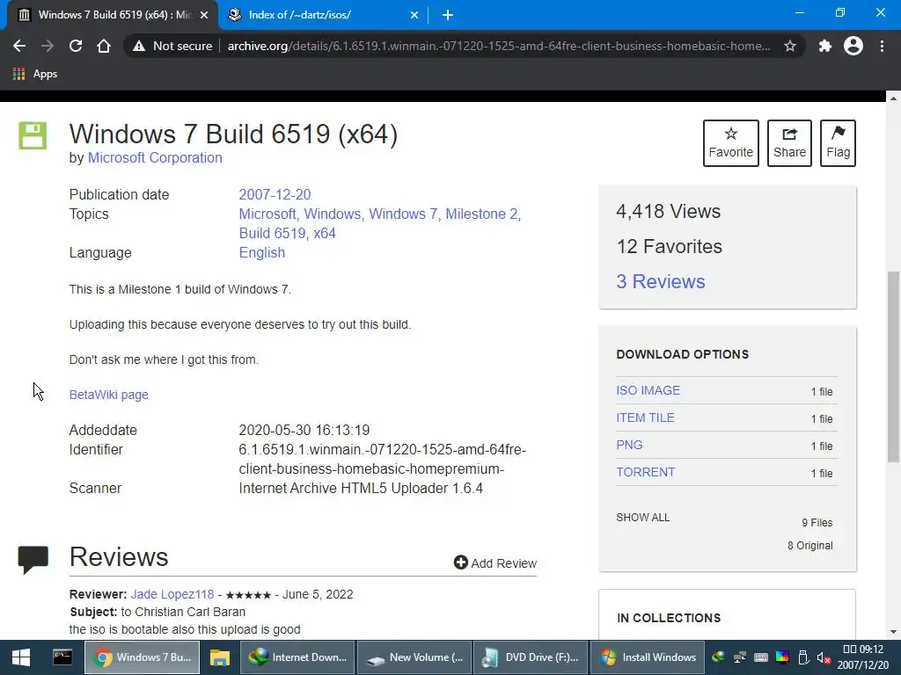Open the Windows Start menu
The image size is (901, 675).
click(21, 657)
